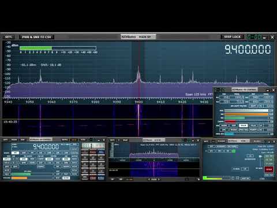Click the QMR quick memory recall button

click(x=16, y=166)
